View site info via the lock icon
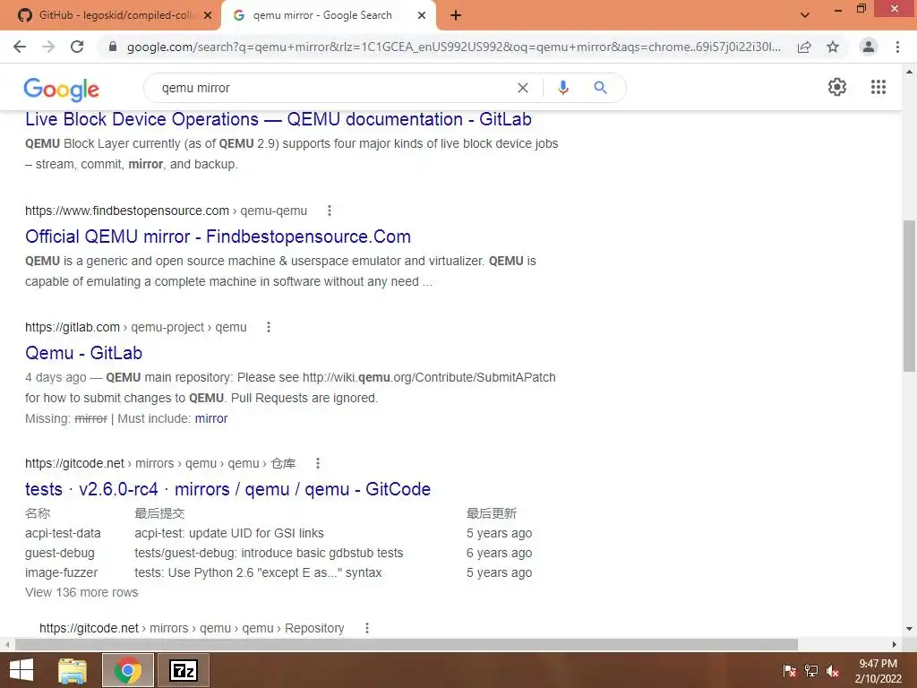 (113, 47)
